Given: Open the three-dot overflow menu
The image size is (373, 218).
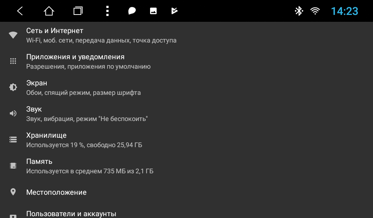Looking at the screenshot, I should (x=107, y=11).
